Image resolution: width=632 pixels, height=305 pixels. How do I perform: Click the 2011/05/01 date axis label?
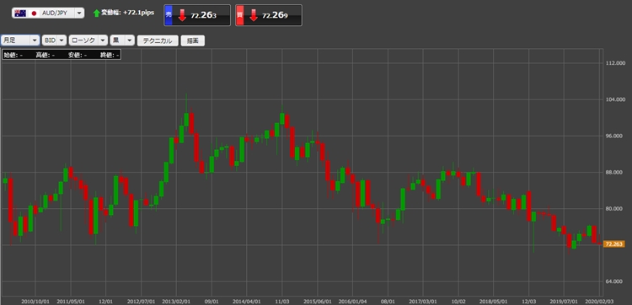pyautogui.click(x=71, y=301)
